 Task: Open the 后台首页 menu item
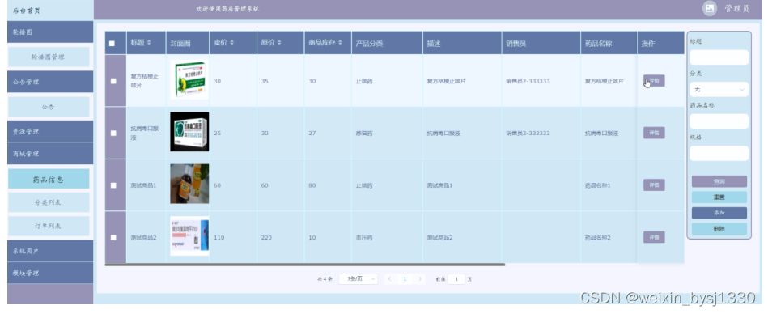pyautogui.click(x=50, y=11)
